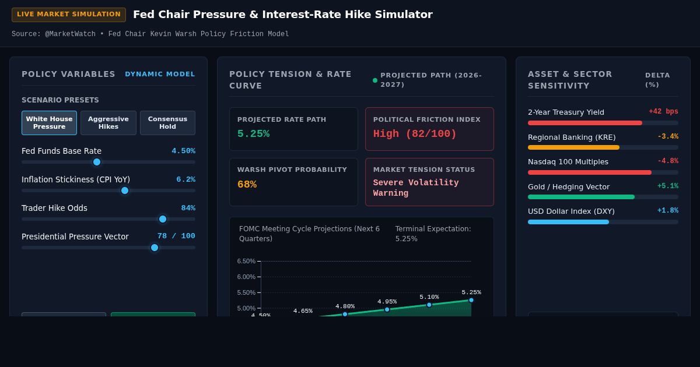Click the 4.65% chart label
The image size is (700, 367).
tap(303, 311)
